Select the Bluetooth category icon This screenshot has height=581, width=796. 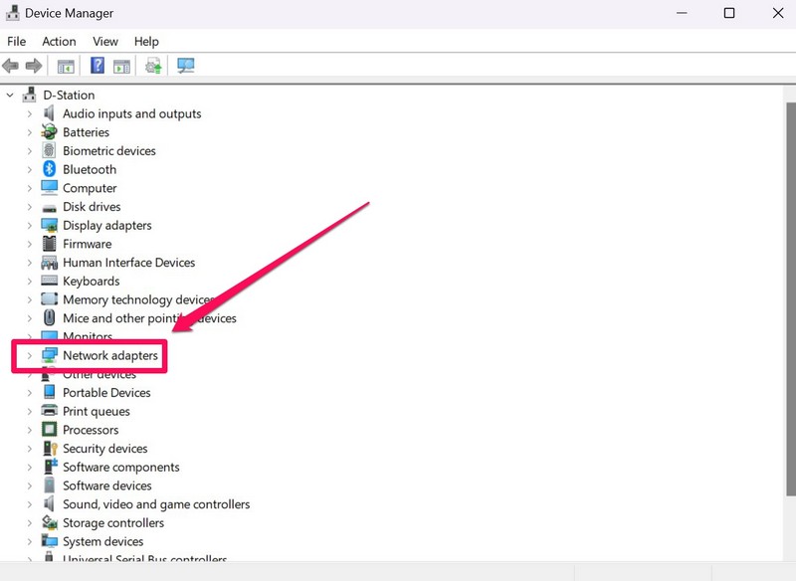pos(50,169)
